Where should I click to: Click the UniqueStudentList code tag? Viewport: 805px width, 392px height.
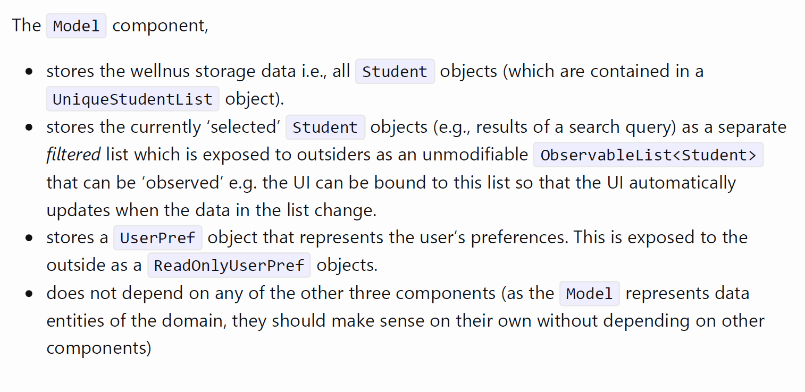(133, 99)
